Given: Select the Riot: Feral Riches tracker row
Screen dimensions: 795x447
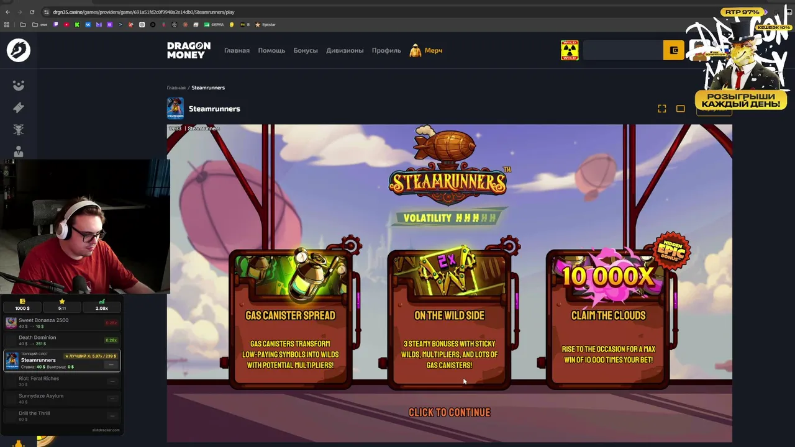Looking at the screenshot, I should click(x=62, y=381).
